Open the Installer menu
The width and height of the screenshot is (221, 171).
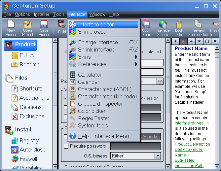(42, 15)
